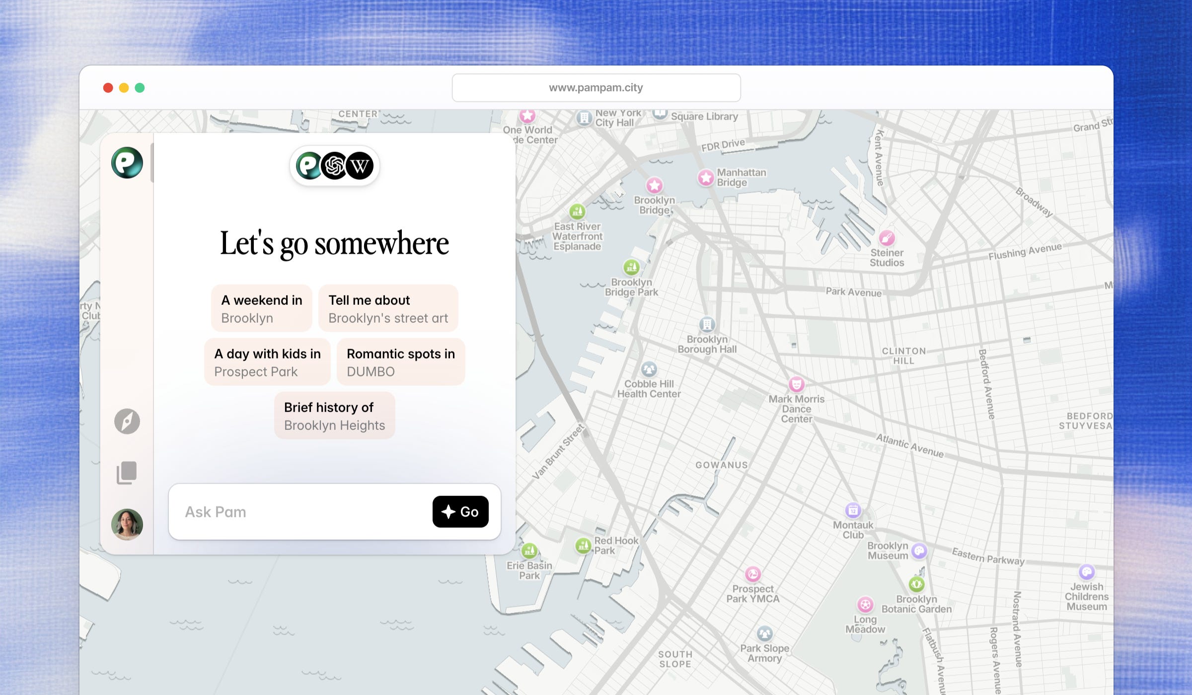The height and width of the screenshot is (695, 1192).
Task: Click the CLINTON HILL neighborhood label
Action: click(904, 356)
